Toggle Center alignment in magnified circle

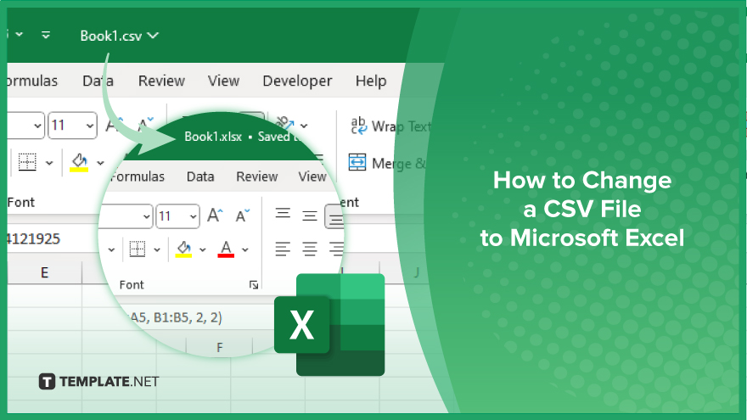point(310,249)
